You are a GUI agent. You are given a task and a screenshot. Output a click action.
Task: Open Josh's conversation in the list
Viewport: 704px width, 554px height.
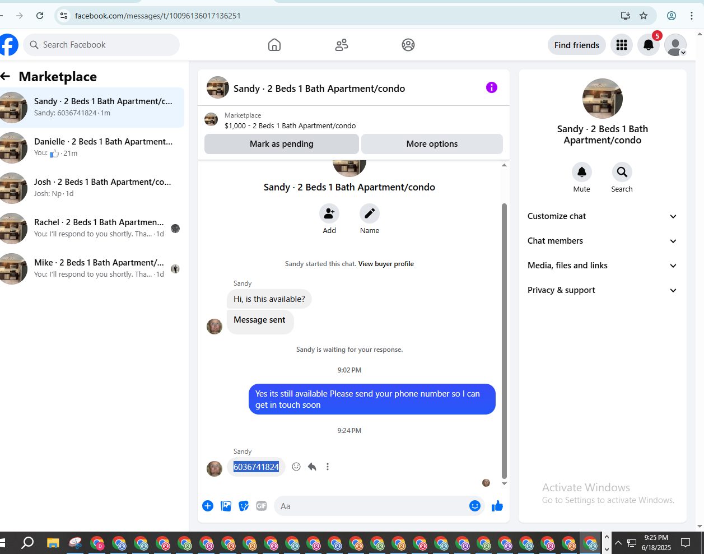point(92,188)
